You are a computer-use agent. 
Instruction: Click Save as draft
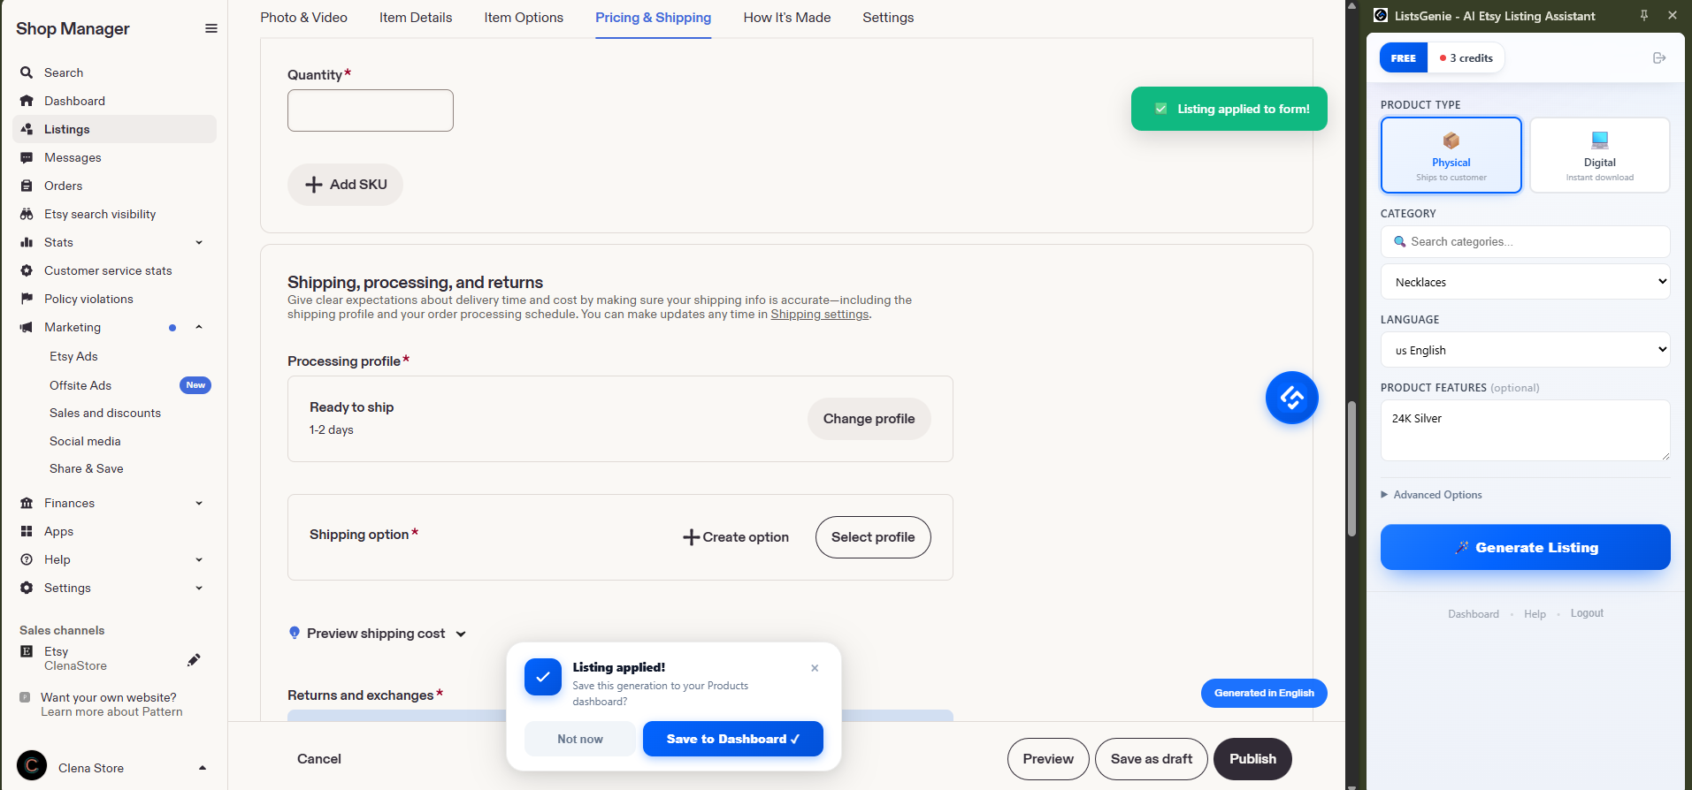(1151, 759)
